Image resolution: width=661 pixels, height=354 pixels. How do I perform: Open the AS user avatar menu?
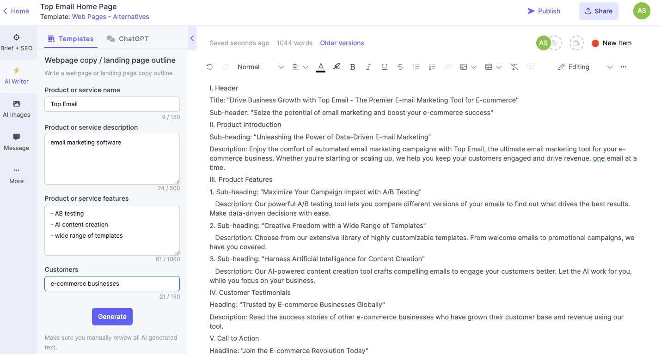point(642,11)
